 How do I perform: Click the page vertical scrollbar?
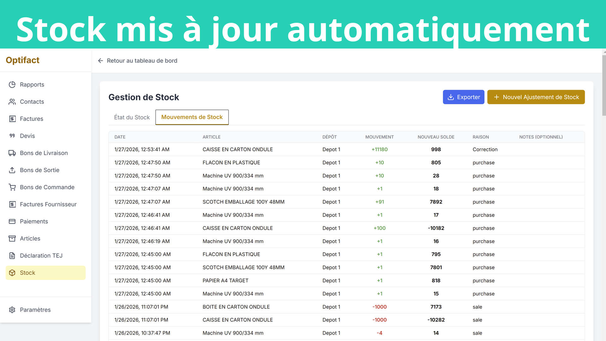pos(604,85)
